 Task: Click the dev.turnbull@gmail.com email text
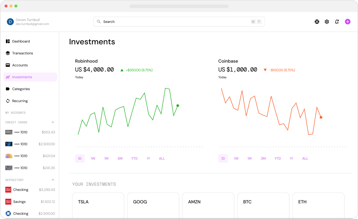coord(32,24)
